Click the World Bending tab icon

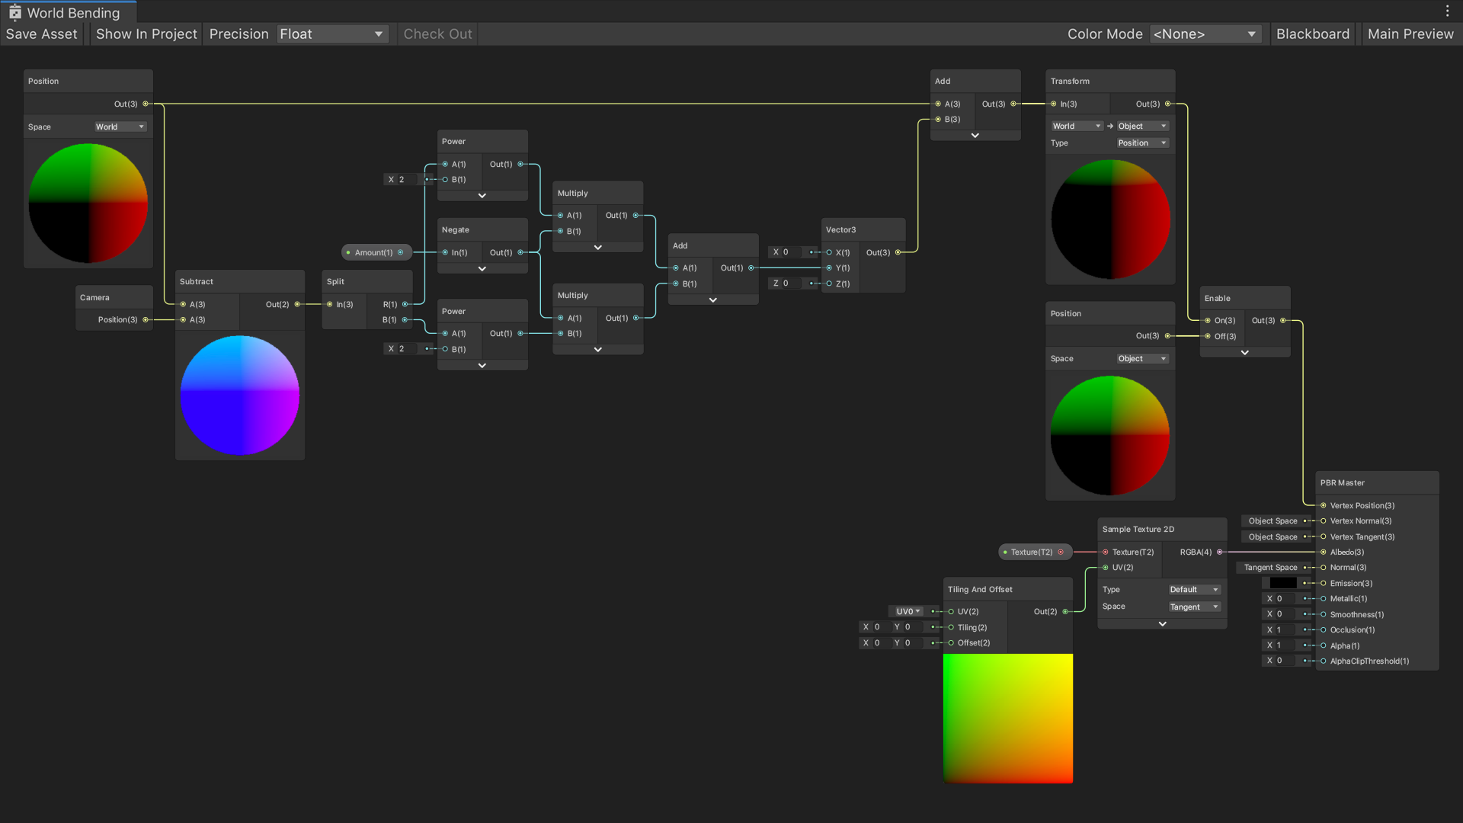click(14, 12)
